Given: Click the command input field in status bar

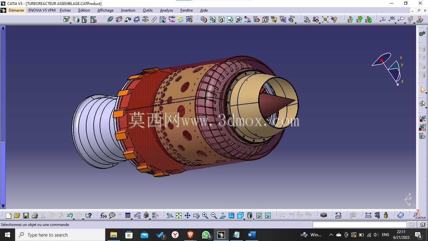Looking at the screenshot, I should coord(359,224).
